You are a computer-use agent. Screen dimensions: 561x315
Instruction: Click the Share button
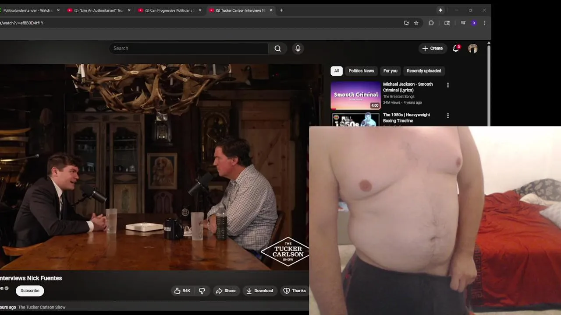click(x=226, y=290)
